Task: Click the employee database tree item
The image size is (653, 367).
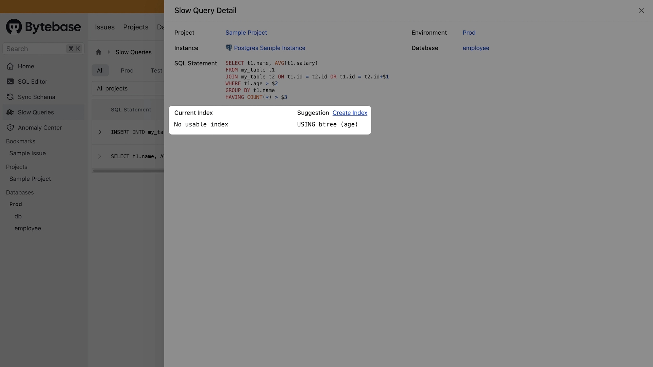Action: coord(27,228)
